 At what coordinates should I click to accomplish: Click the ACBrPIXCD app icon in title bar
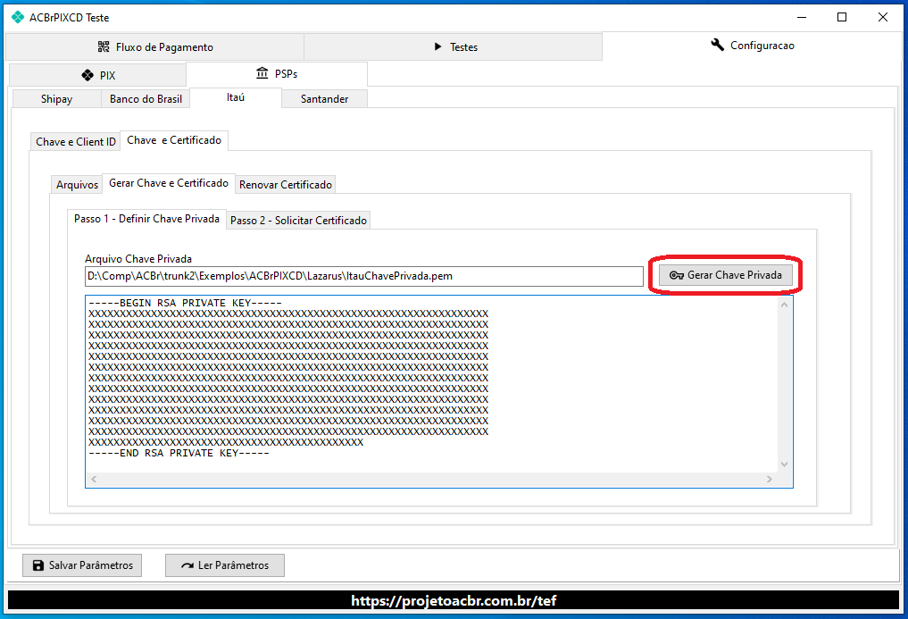coord(18,17)
